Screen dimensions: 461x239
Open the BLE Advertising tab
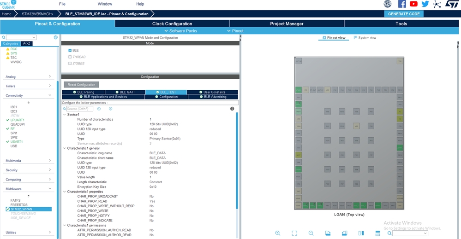click(213, 97)
